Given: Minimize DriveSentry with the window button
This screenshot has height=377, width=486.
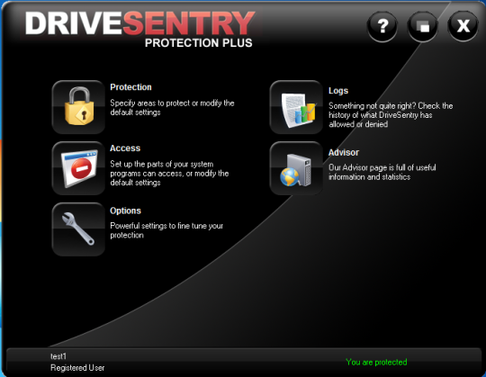Looking at the screenshot, I should [x=423, y=26].
